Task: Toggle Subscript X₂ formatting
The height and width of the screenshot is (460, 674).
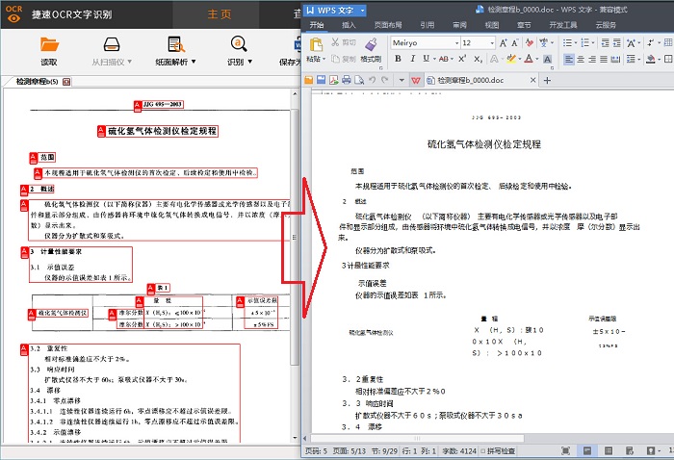Action: point(478,59)
